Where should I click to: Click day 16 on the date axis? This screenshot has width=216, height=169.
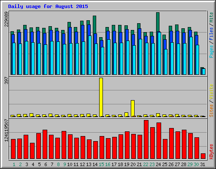click(108, 164)
